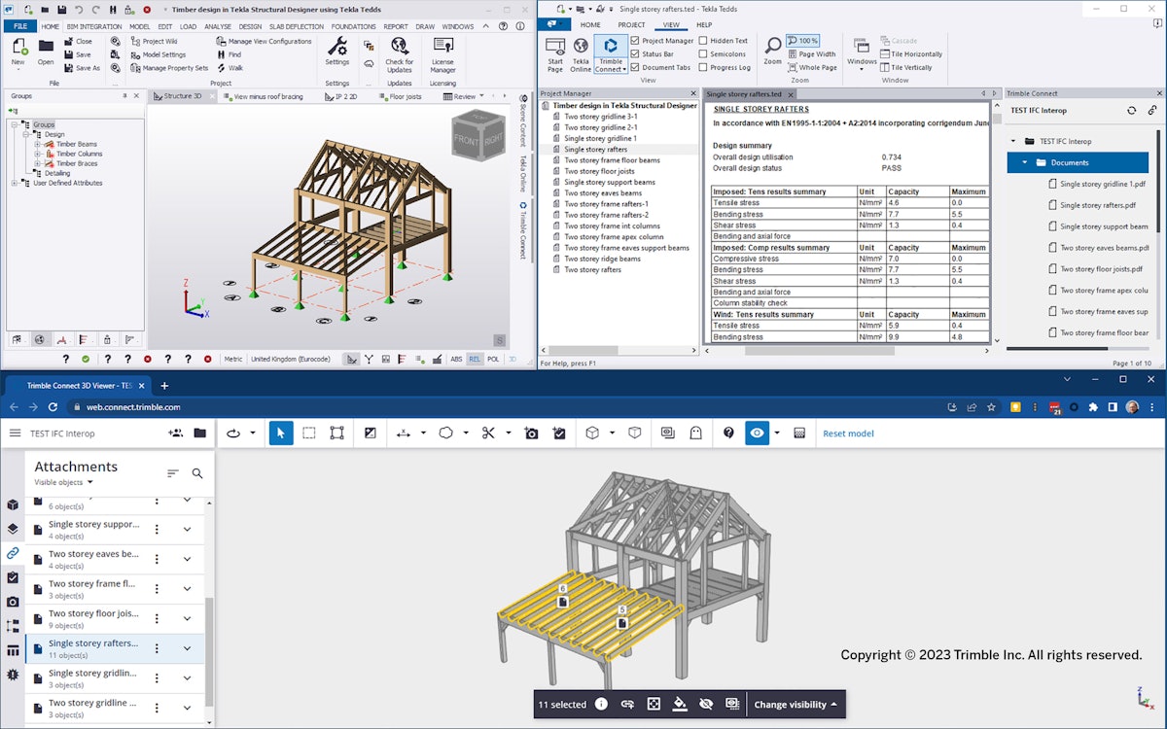Activate the markup tool next to the camera

(560, 433)
